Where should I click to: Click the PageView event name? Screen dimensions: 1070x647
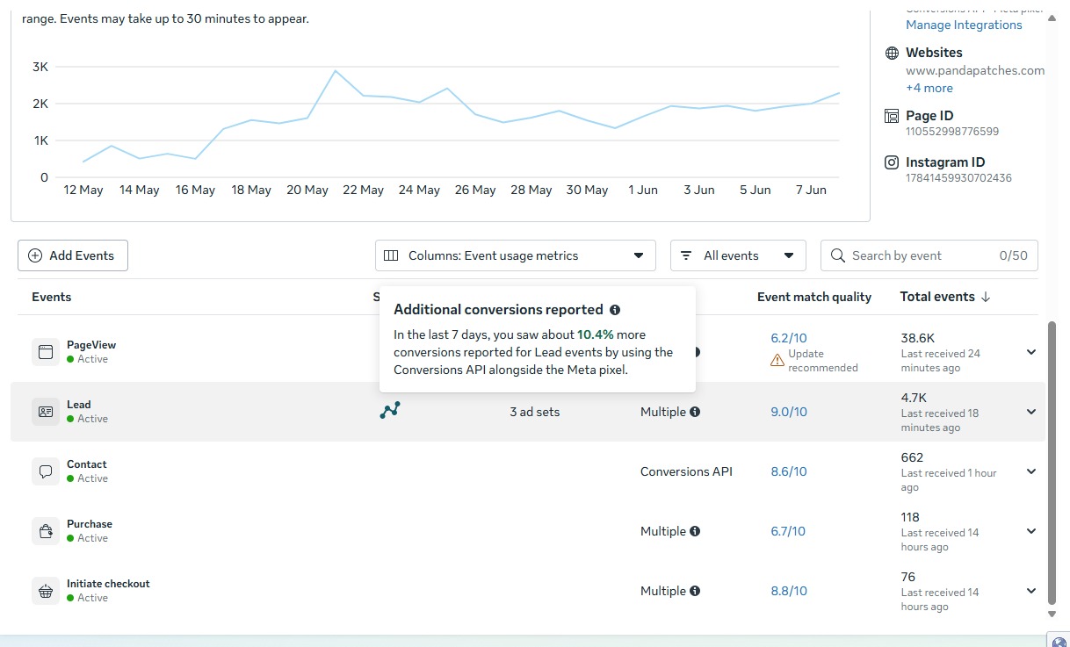coord(91,345)
